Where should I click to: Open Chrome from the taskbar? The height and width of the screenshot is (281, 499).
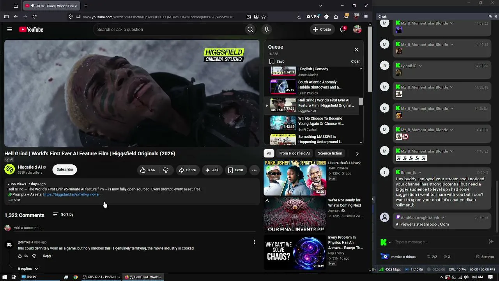76,277
